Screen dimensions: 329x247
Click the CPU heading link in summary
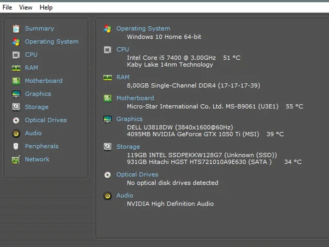coord(123,49)
